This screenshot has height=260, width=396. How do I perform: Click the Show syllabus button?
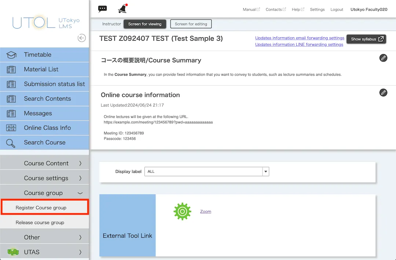tap(367, 39)
